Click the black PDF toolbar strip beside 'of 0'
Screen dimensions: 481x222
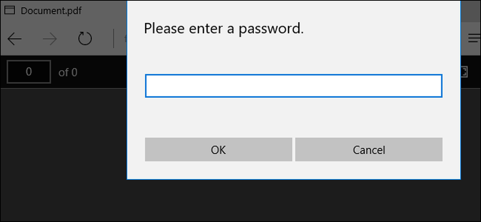(102, 72)
